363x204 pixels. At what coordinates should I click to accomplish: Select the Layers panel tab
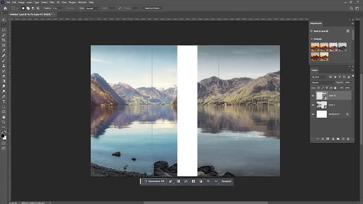pos(314,70)
